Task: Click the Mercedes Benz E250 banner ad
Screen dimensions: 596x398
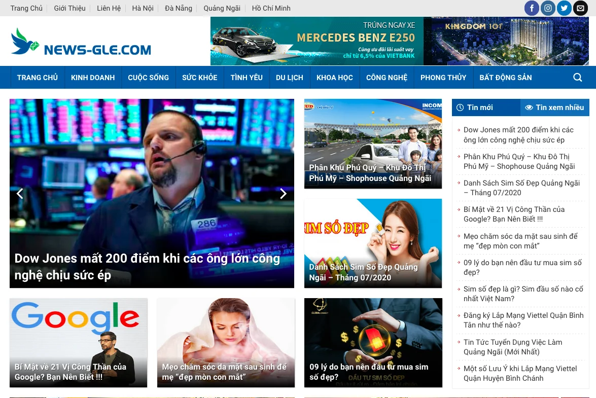Action: pos(317,41)
